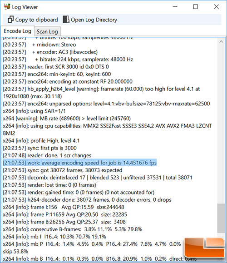
Task: Click the scrollbar up arrow
Action: (x=221, y=42)
